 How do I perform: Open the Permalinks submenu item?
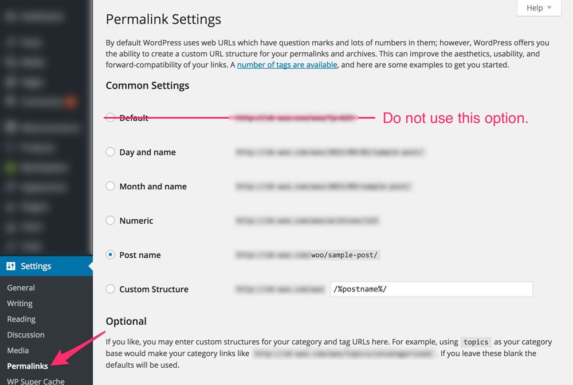click(28, 366)
